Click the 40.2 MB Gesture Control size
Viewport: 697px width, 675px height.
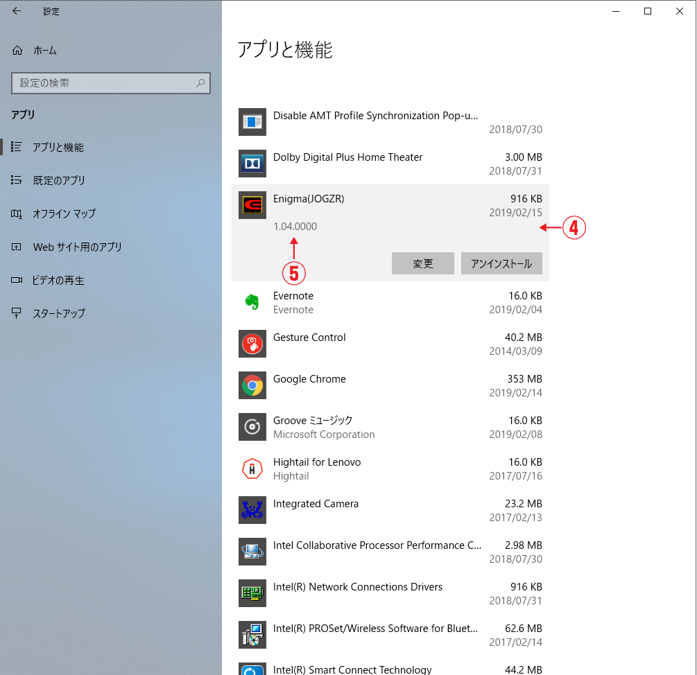pos(523,337)
